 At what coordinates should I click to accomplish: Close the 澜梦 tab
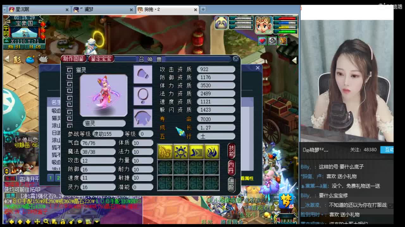[131, 10]
